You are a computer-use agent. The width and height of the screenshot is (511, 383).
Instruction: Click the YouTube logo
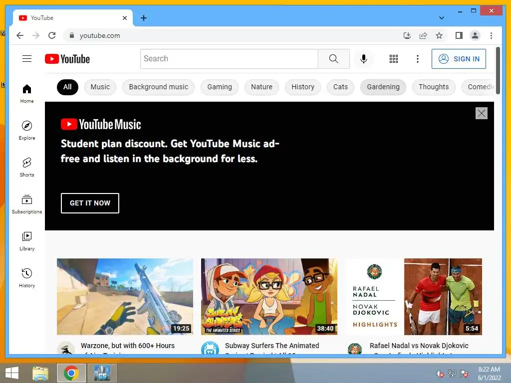pos(67,59)
